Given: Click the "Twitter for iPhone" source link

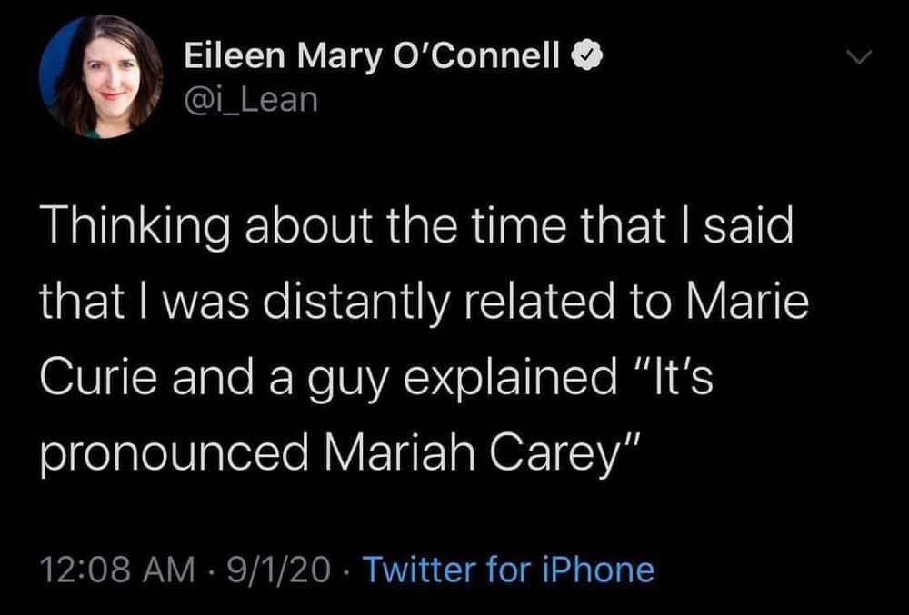Looking at the screenshot, I should tap(509, 570).
